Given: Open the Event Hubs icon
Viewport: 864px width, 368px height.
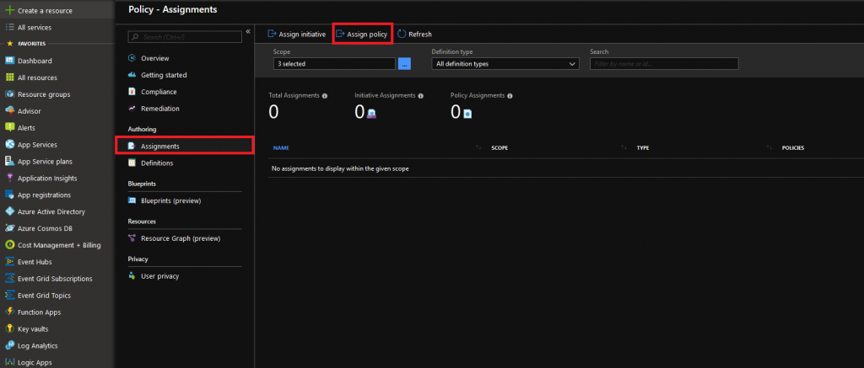Looking at the screenshot, I should [x=9, y=262].
